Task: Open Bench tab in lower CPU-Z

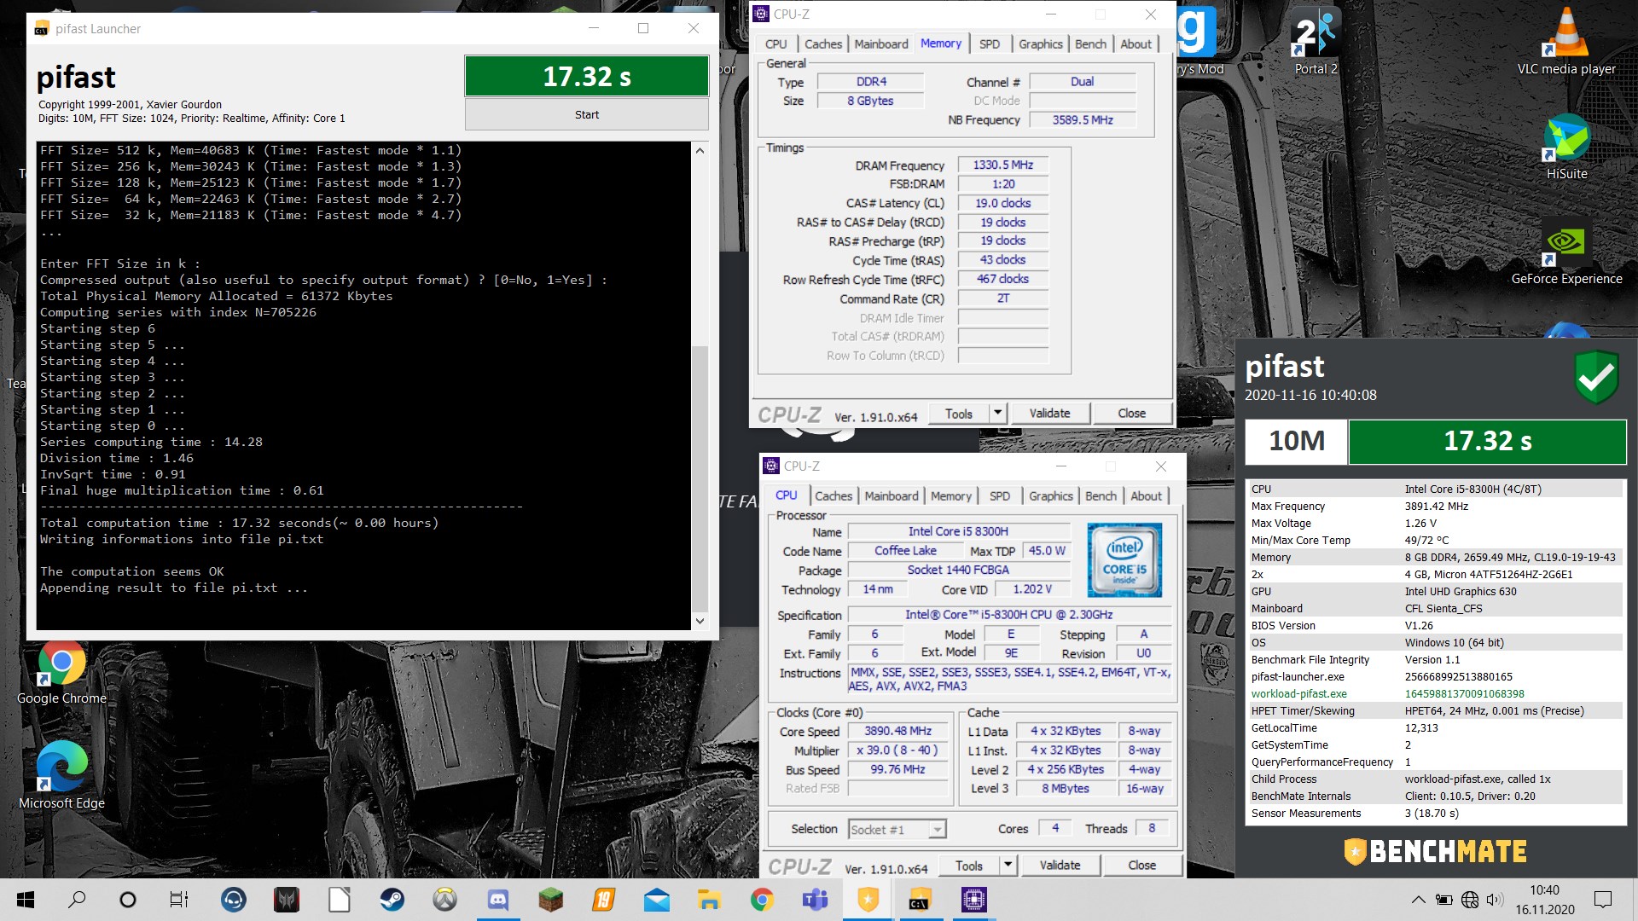Action: (1101, 495)
